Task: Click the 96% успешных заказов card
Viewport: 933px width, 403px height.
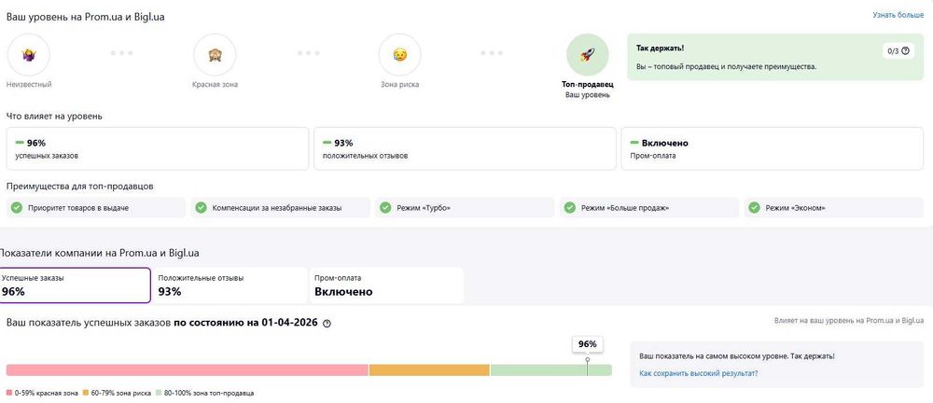Action: 158,149
